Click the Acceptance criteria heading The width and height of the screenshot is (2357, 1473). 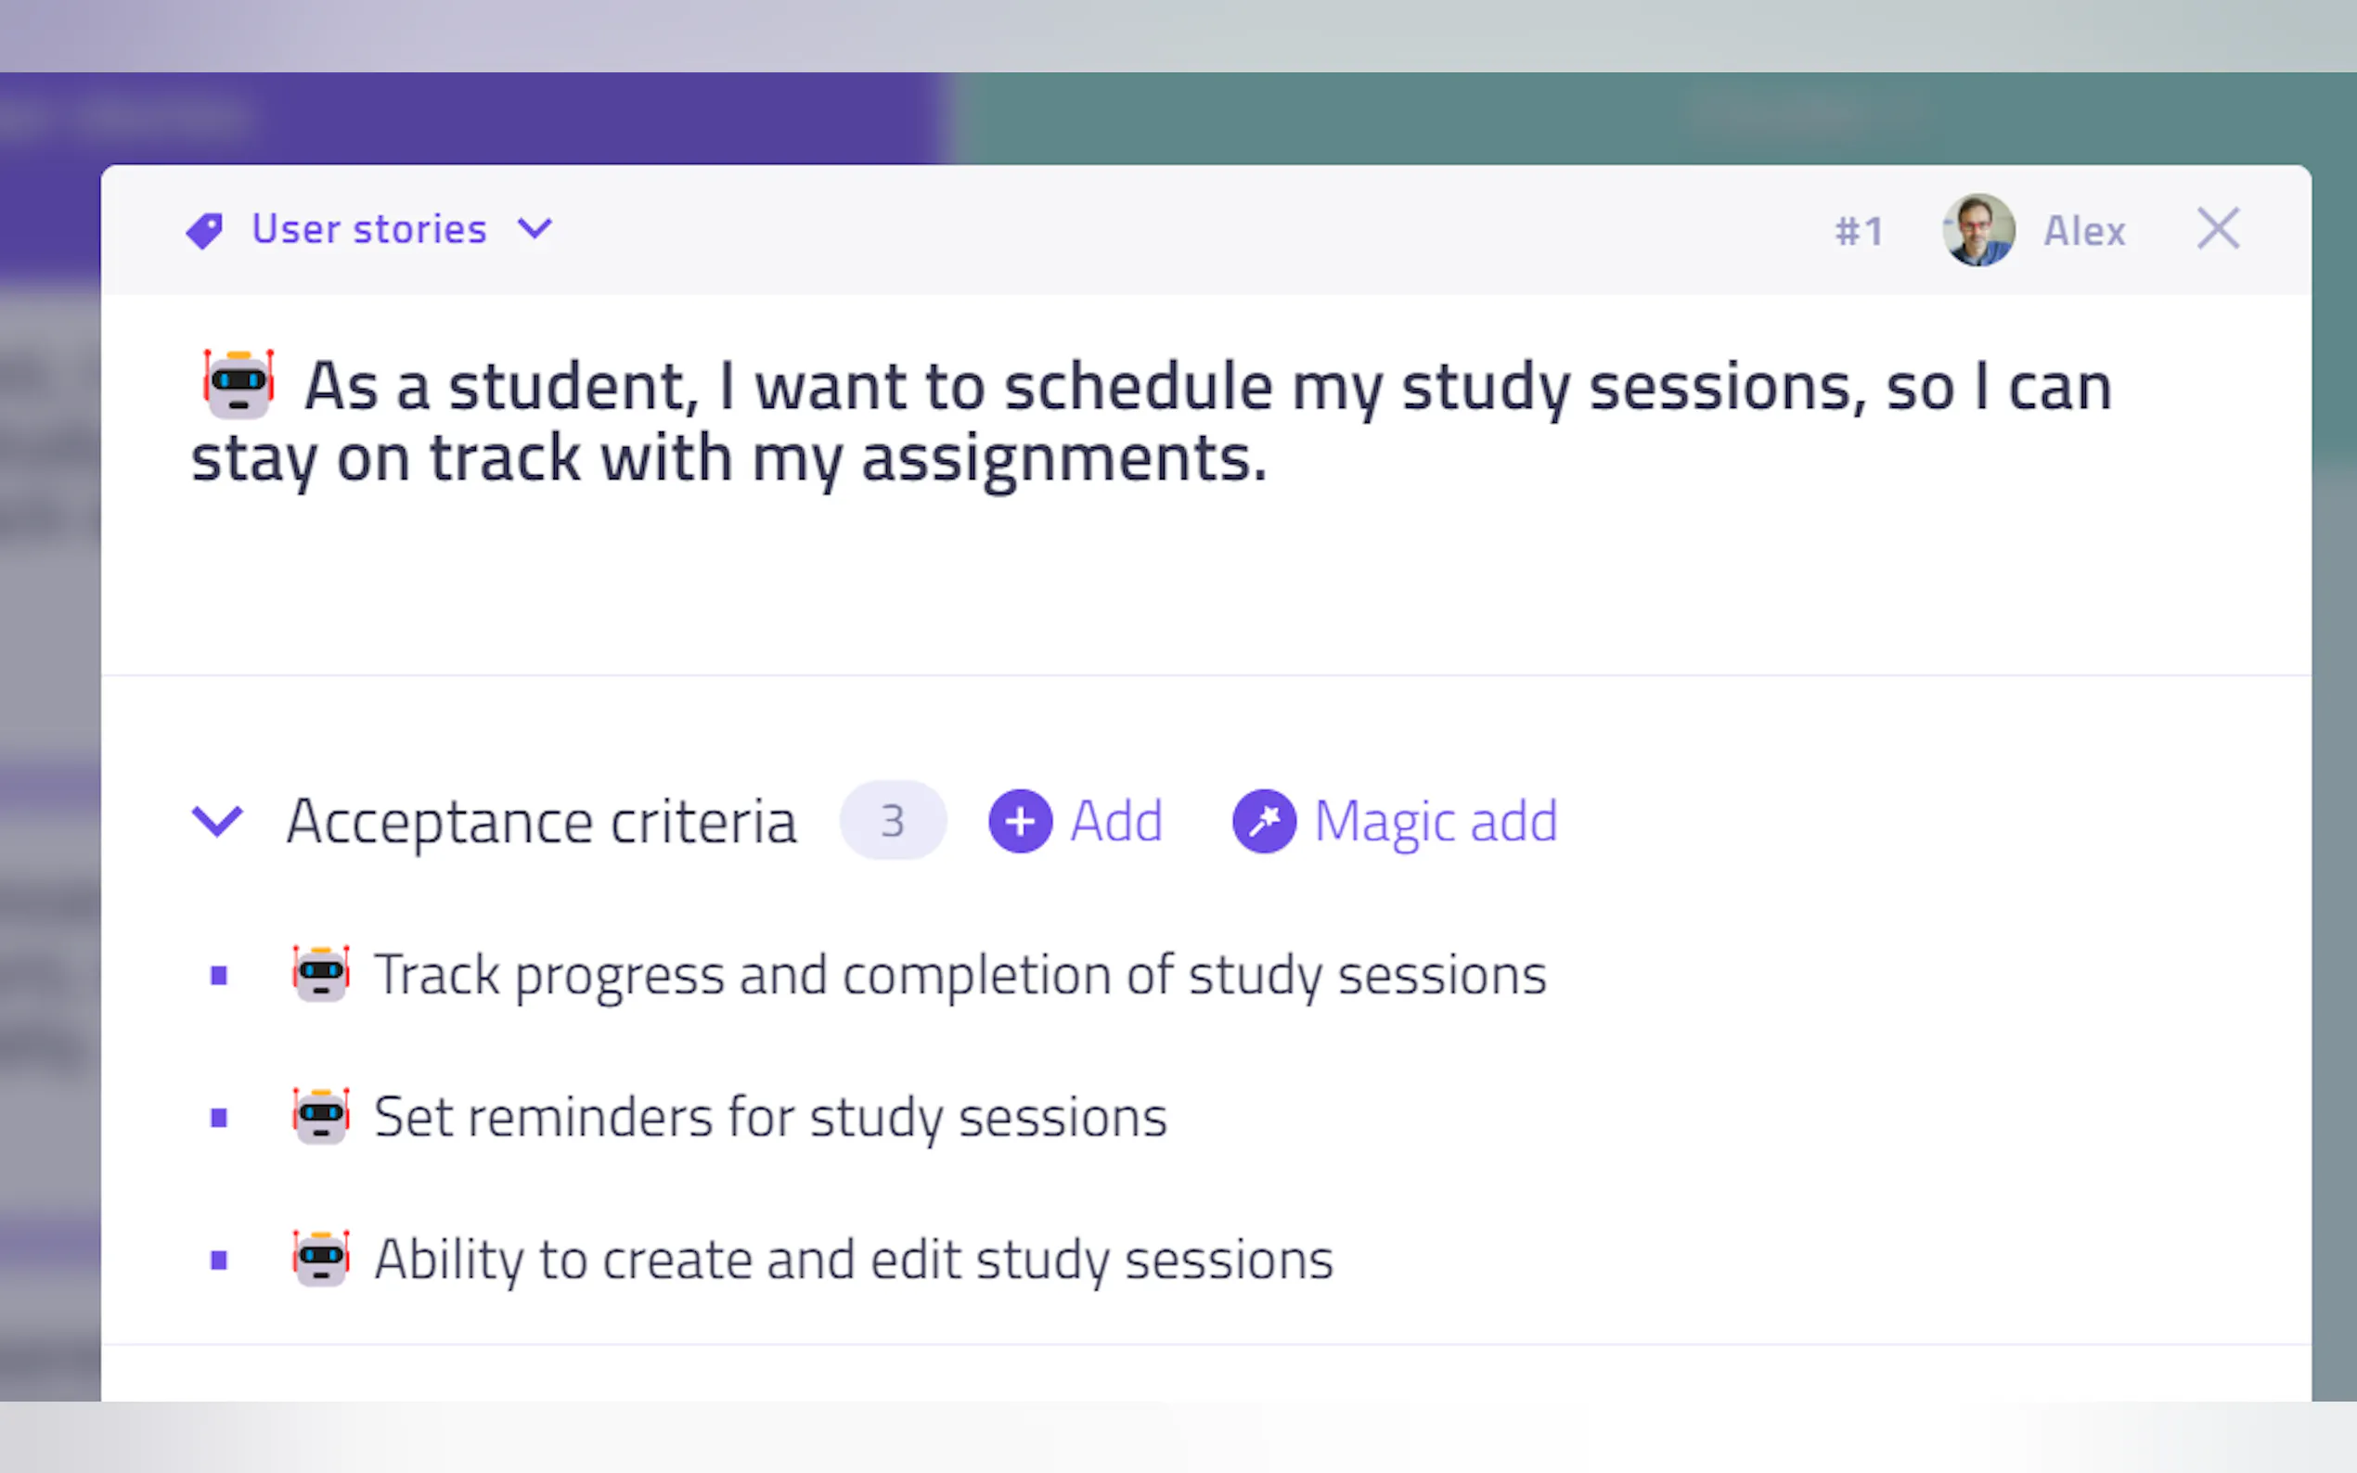(542, 821)
